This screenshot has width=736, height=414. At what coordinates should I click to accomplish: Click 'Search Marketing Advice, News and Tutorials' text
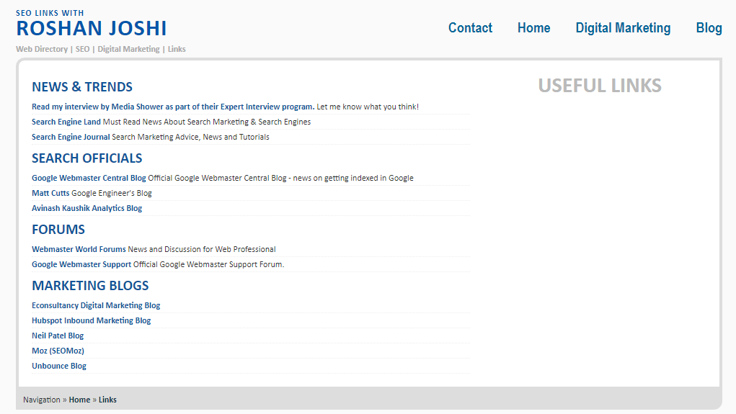pos(190,137)
